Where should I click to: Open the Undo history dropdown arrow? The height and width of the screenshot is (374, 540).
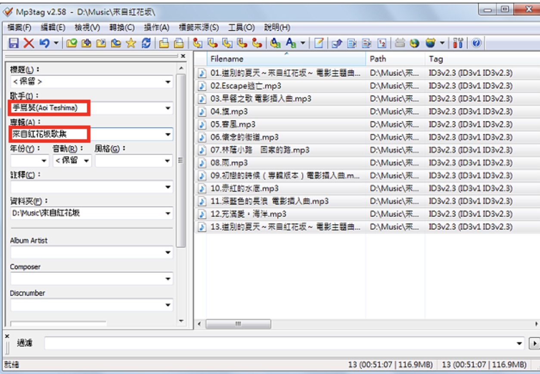(56, 43)
